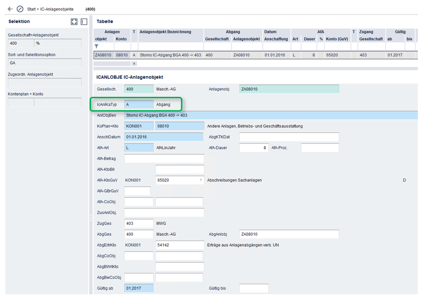Click the Zugeordn. Anlagenobjekt input field

tap(45, 83)
